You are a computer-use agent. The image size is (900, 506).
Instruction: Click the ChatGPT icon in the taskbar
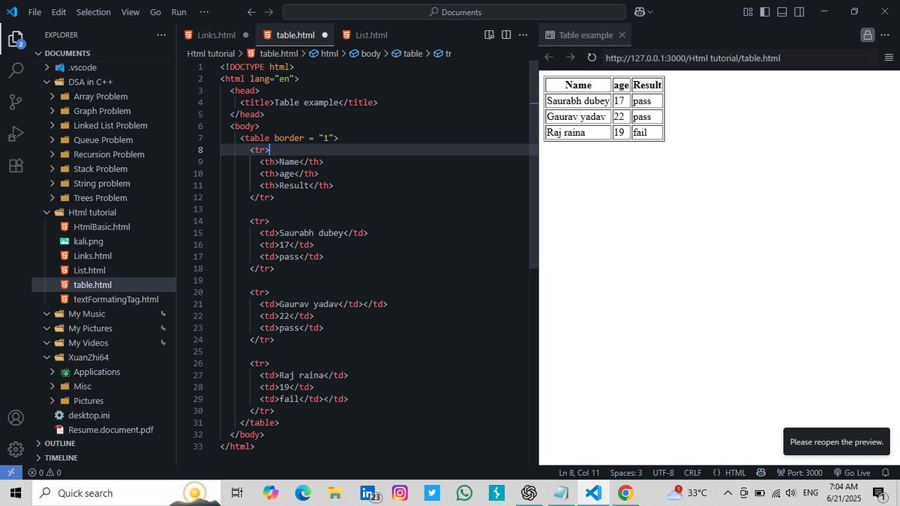pos(529,493)
